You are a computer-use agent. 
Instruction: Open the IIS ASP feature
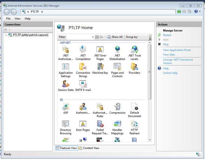coord(65,109)
